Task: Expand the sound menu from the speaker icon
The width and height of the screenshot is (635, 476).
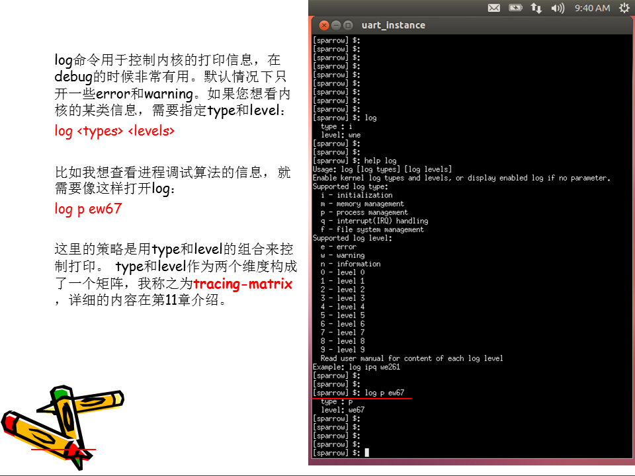Action: (558, 8)
